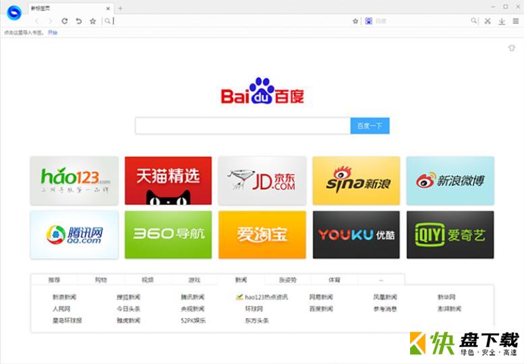
Task: Switch to the 游戏 category tab
Action: pyautogui.click(x=194, y=280)
